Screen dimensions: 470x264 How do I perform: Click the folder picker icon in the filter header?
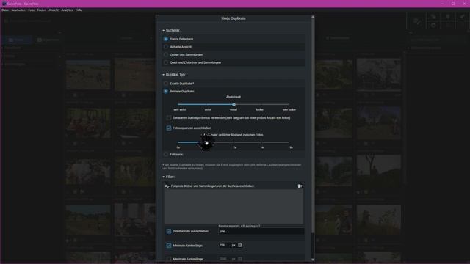tap(300, 186)
